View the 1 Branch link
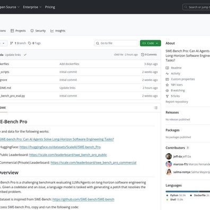 pyautogui.click(x=18, y=43)
